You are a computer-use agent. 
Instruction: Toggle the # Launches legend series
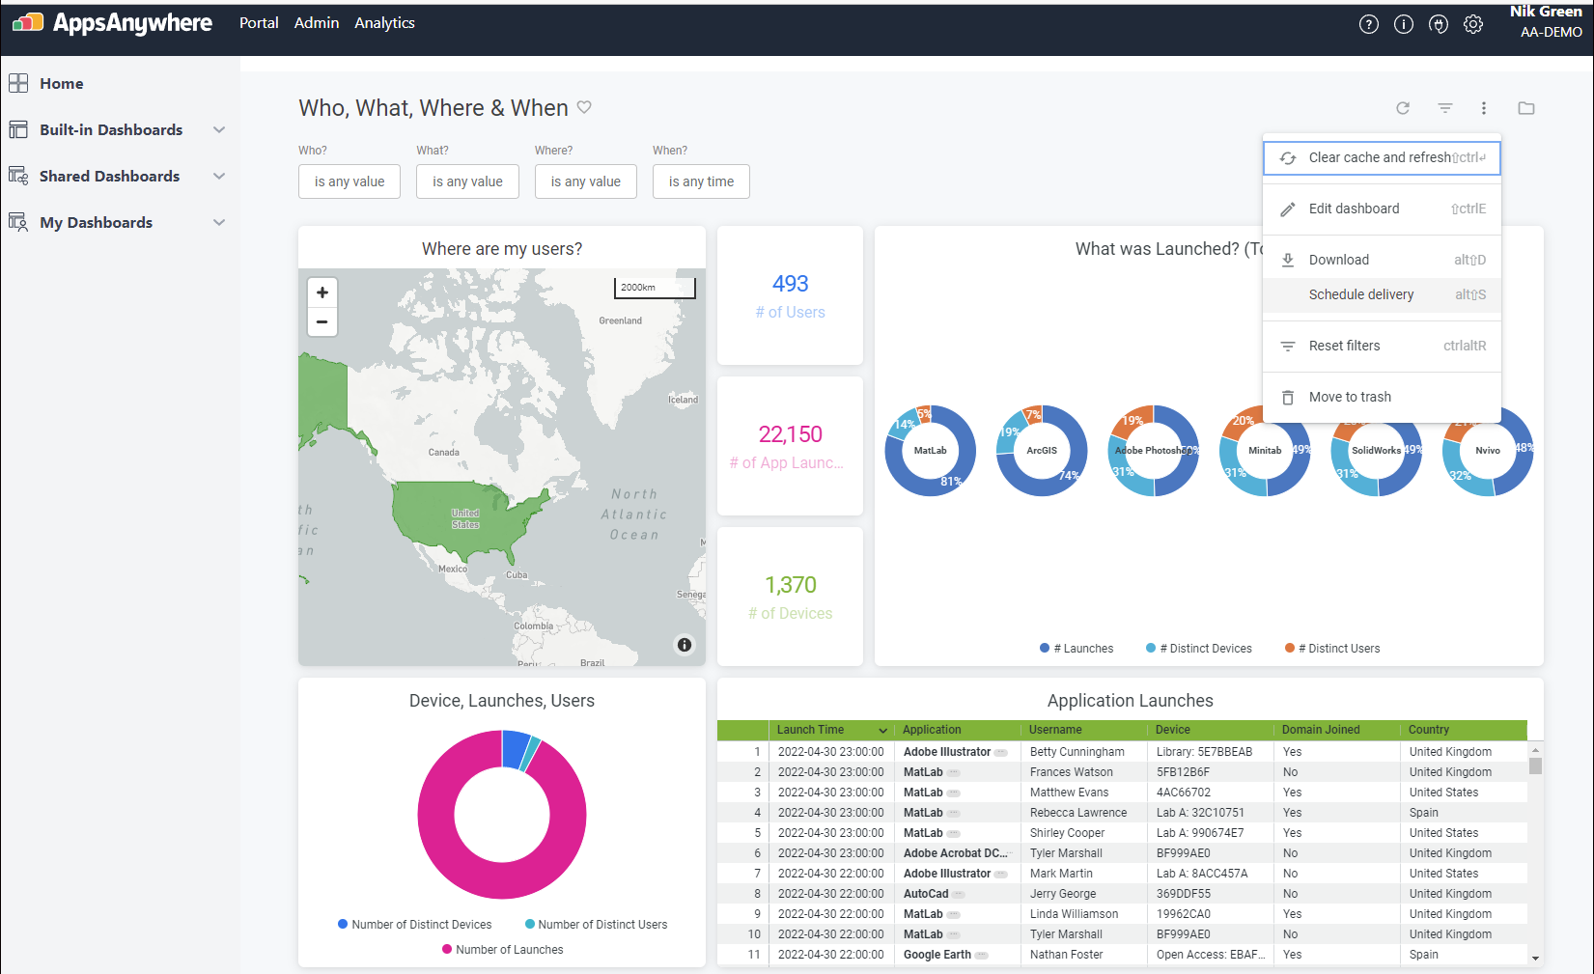pyautogui.click(x=1077, y=649)
